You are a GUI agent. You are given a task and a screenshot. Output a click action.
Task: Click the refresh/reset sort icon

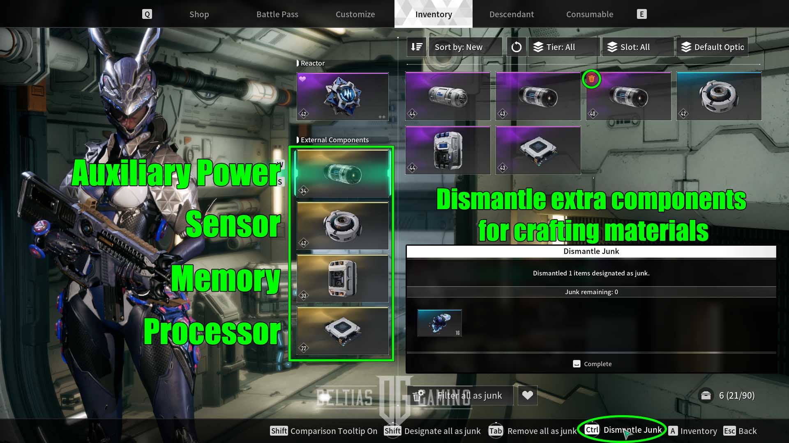(515, 47)
